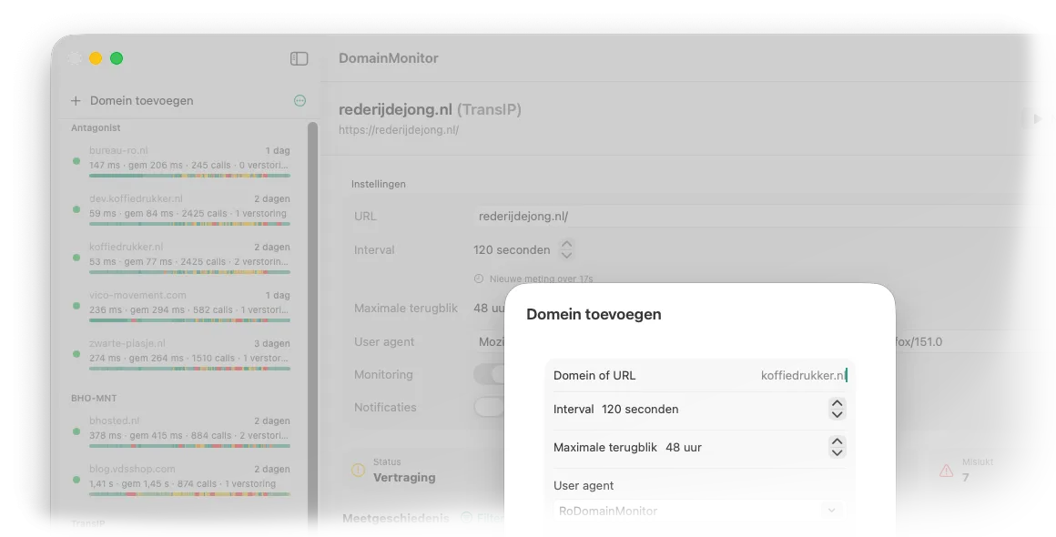Image resolution: width=1056 pixels, height=537 pixels.
Task: Click the green zoom window button
Action: [x=117, y=58]
